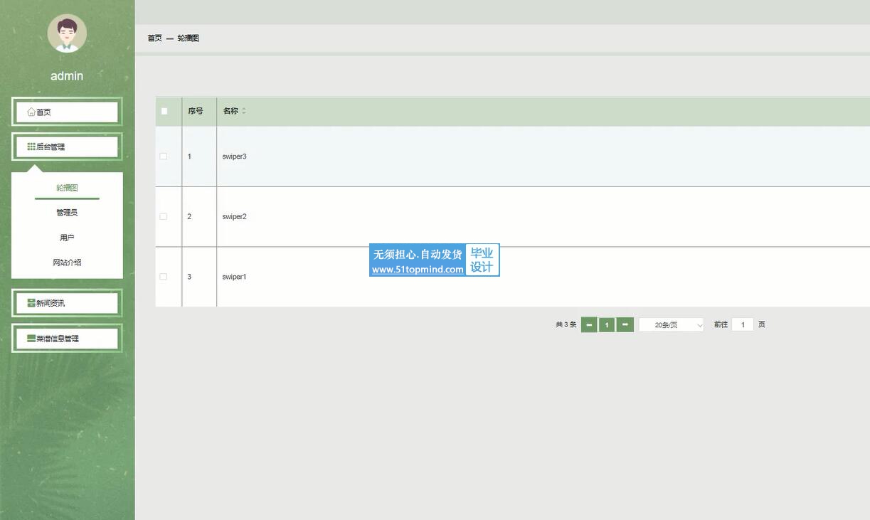Go to previous page with left arrow
The width and height of the screenshot is (870, 520).
pos(589,325)
